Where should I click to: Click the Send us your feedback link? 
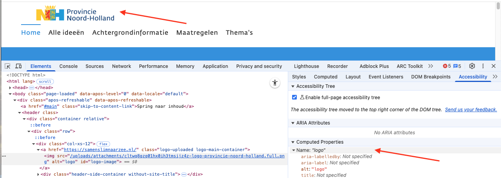(x=471, y=110)
